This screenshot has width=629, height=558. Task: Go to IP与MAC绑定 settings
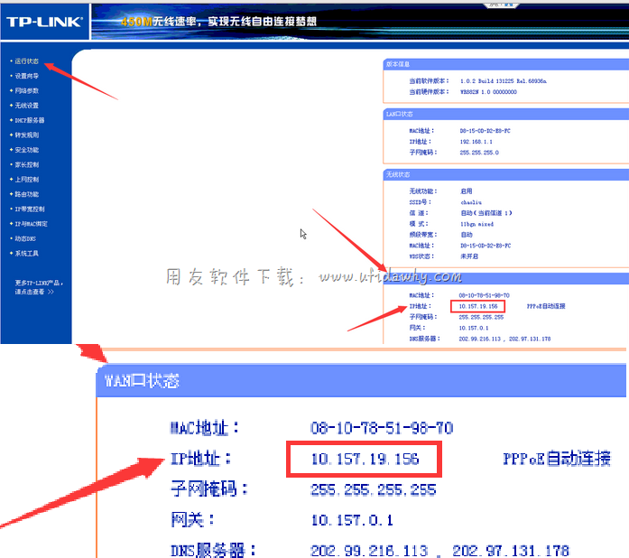click(31, 224)
